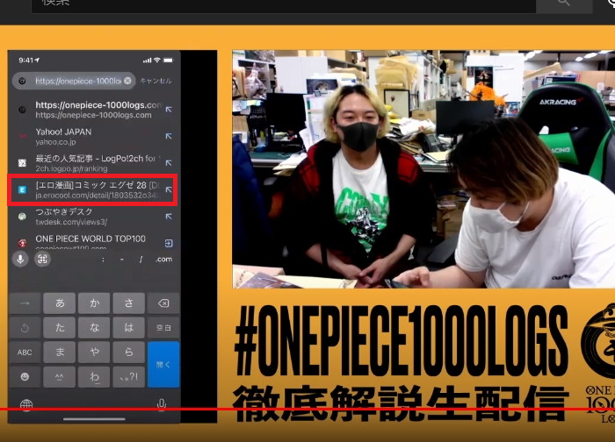Tap the ま key
The image size is (615, 442).
60,353
